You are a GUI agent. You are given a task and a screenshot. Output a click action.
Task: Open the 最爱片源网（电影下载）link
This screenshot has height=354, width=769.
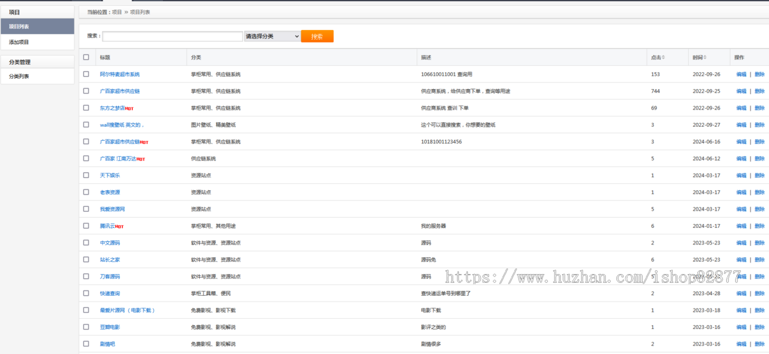(128, 310)
